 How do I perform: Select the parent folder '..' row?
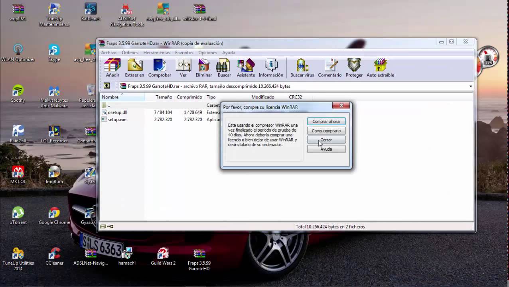click(161, 105)
